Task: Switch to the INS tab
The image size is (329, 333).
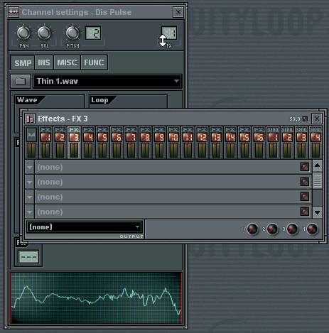Action: tap(44, 62)
